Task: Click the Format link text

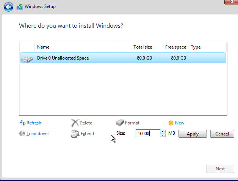Action: click(x=132, y=123)
